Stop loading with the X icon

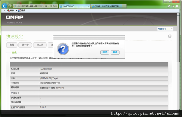click(x=56, y=6)
